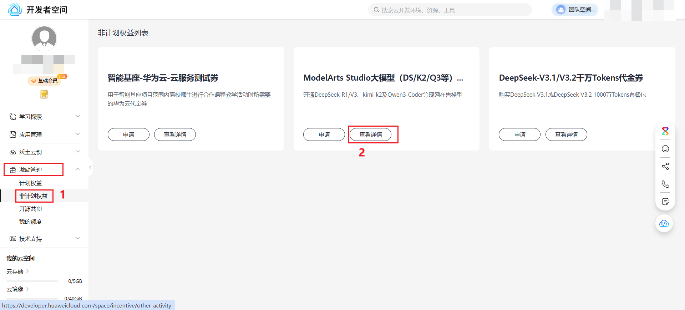Click the 非计划权益列表 heading
This screenshot has width=685, height=310.
tap(123, 33)
